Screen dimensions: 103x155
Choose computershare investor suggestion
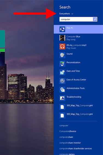click(x=70, y=143)
